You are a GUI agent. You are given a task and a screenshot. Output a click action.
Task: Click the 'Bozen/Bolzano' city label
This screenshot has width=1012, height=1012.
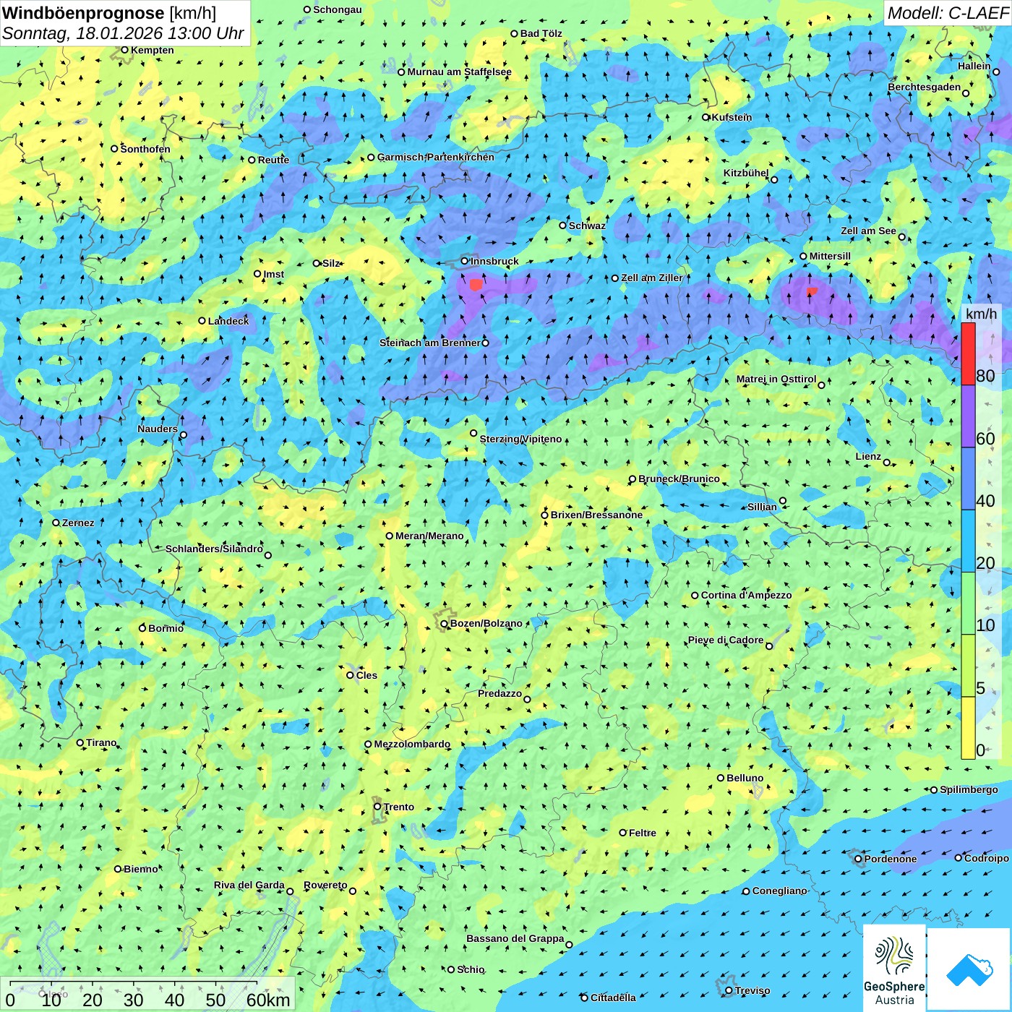[x=486, y=623]
